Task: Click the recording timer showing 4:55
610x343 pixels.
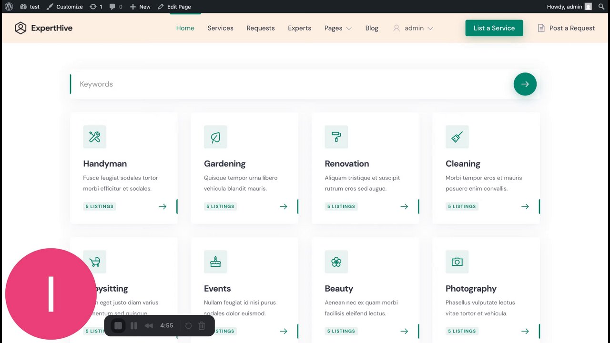Action: coord(167,326)
